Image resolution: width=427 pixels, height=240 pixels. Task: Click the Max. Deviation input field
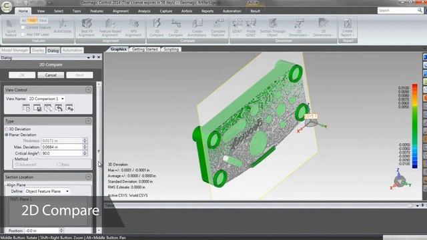62,147
